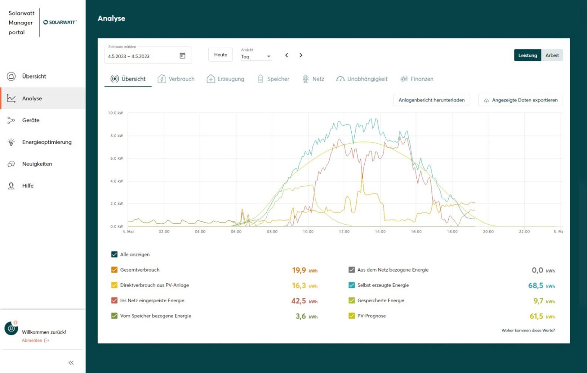Screen dimensions: 587x373
Task: Open the Ansicht Tag dropdown
Action: (x=256, y=57)
